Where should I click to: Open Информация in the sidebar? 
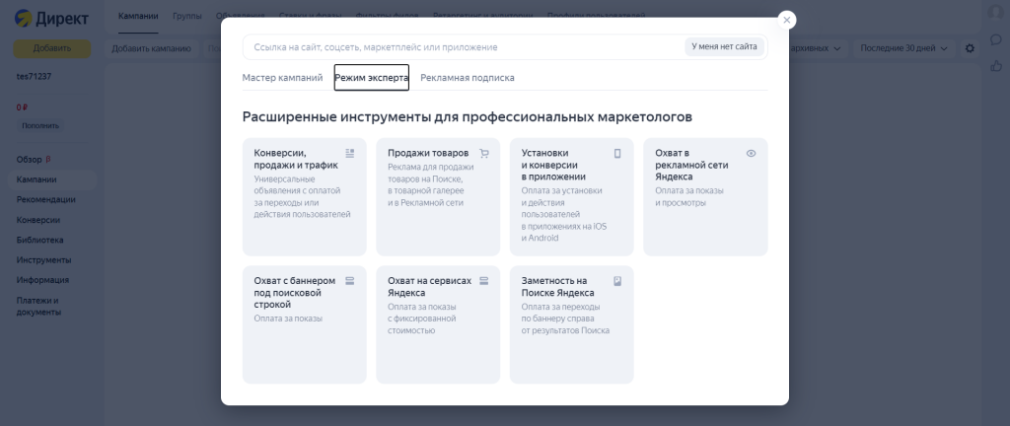[x=42, y=280]
